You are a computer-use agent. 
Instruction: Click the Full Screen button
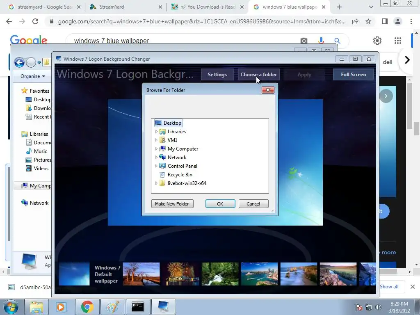click(353, 75)
